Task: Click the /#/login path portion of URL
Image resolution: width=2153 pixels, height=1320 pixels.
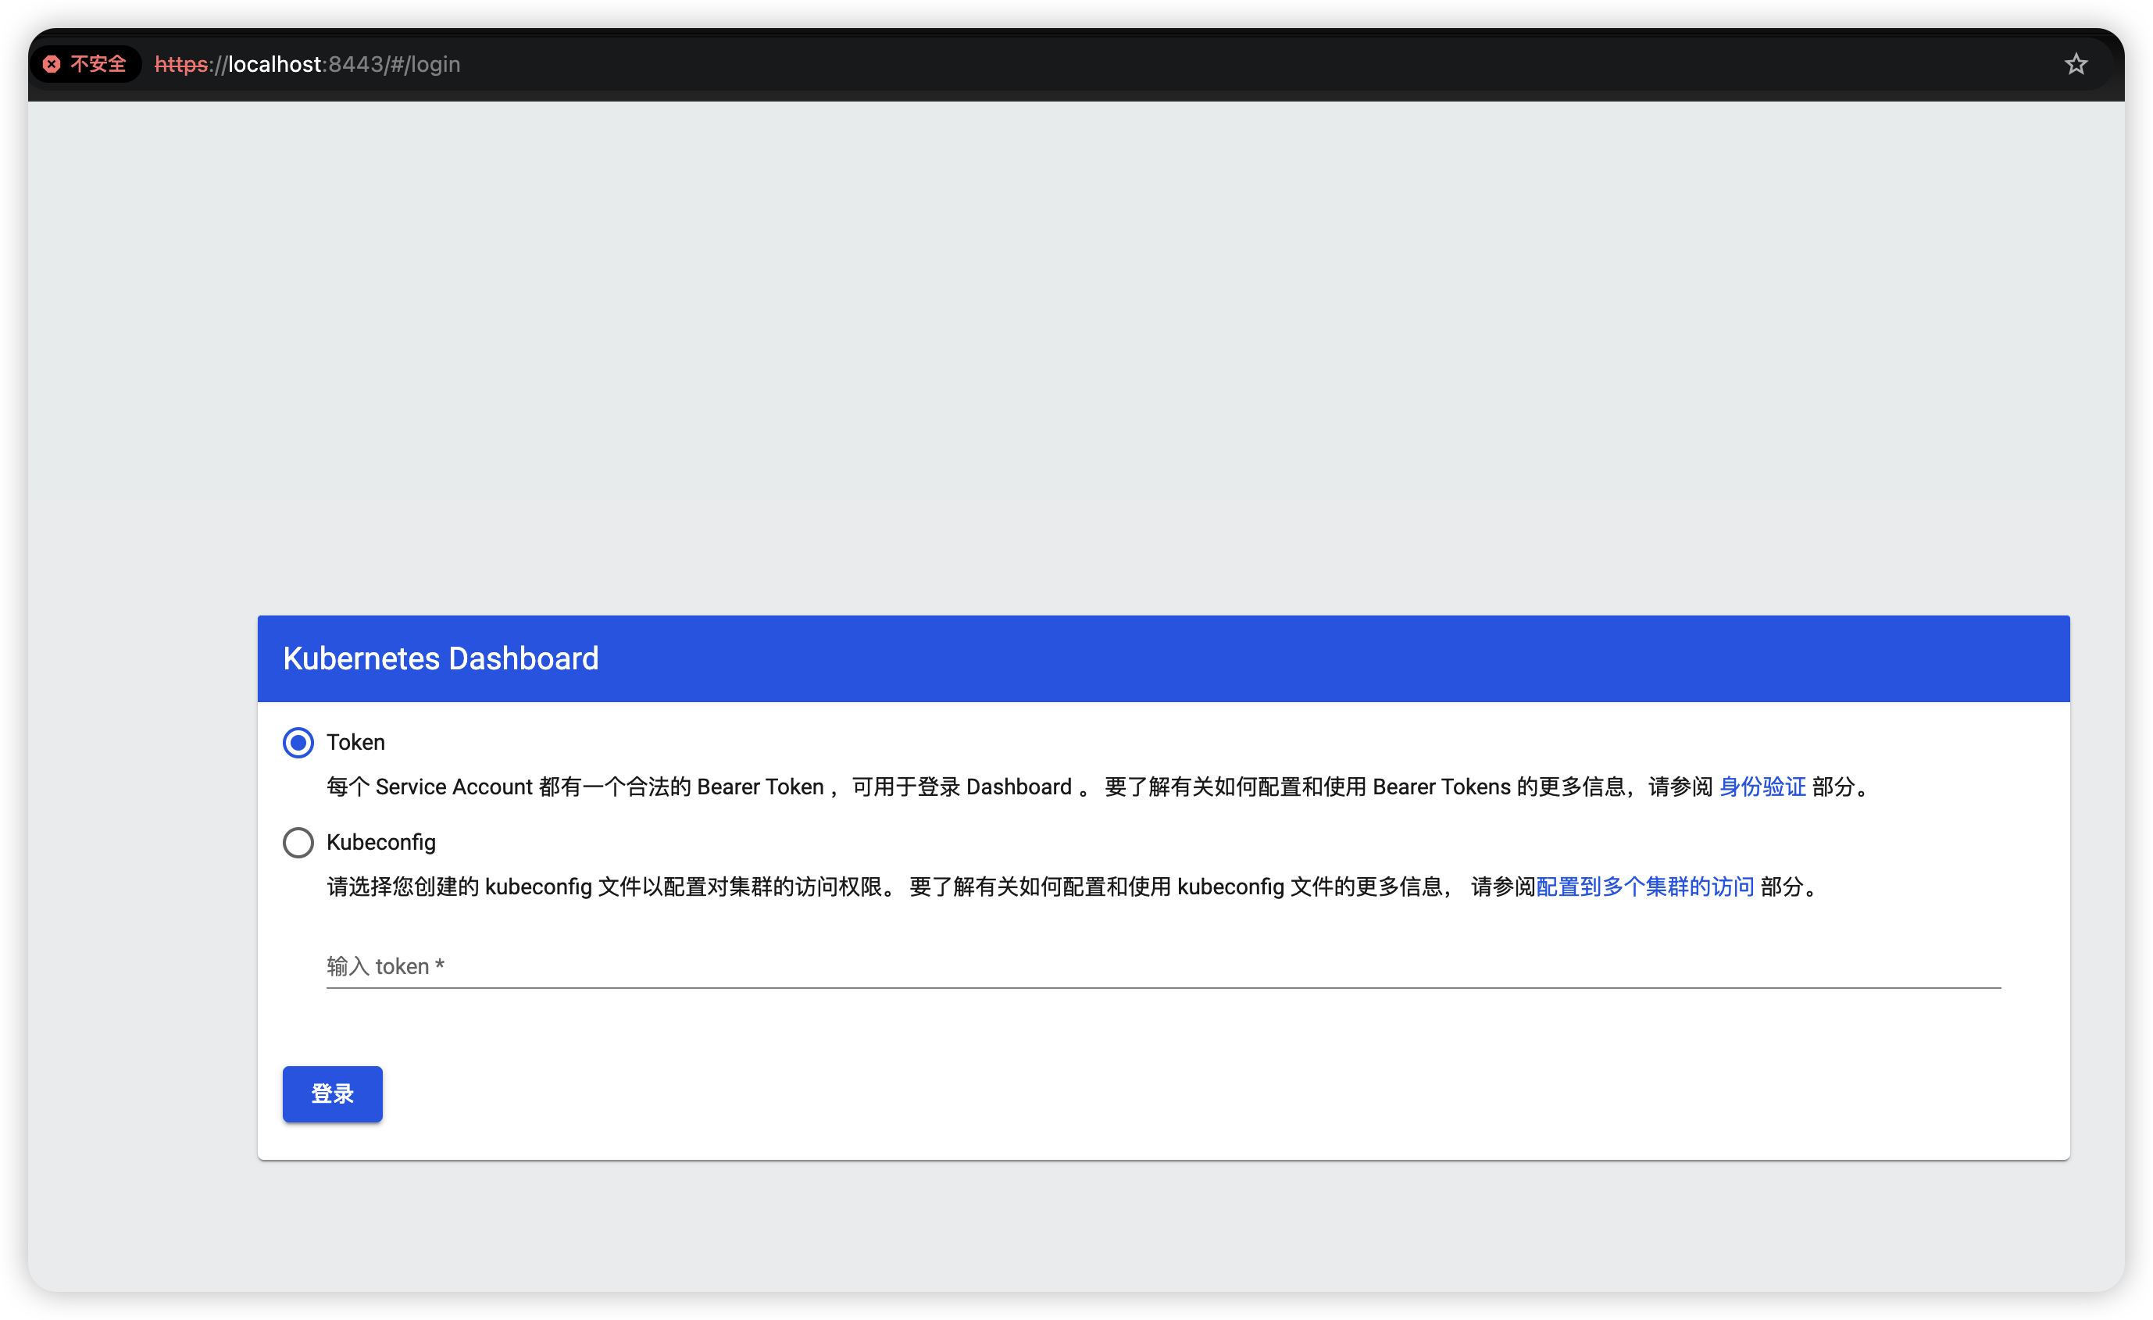Action: pyautogui.click(x=423, y=64)
